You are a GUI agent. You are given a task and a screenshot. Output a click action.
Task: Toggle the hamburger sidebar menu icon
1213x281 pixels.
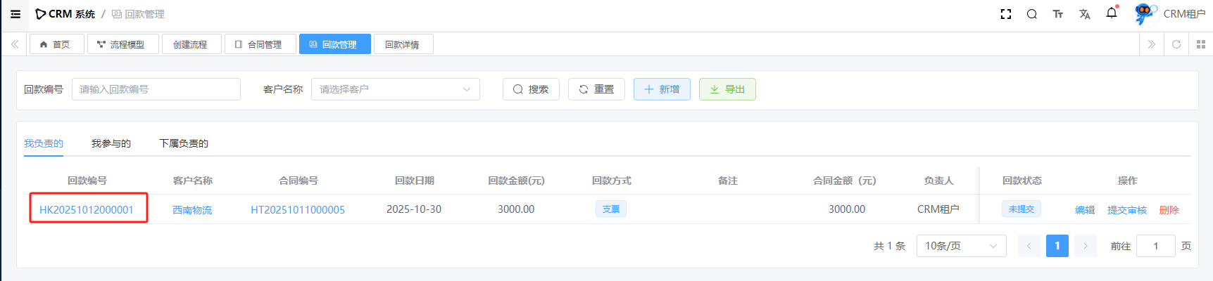[x=15, y=14]
